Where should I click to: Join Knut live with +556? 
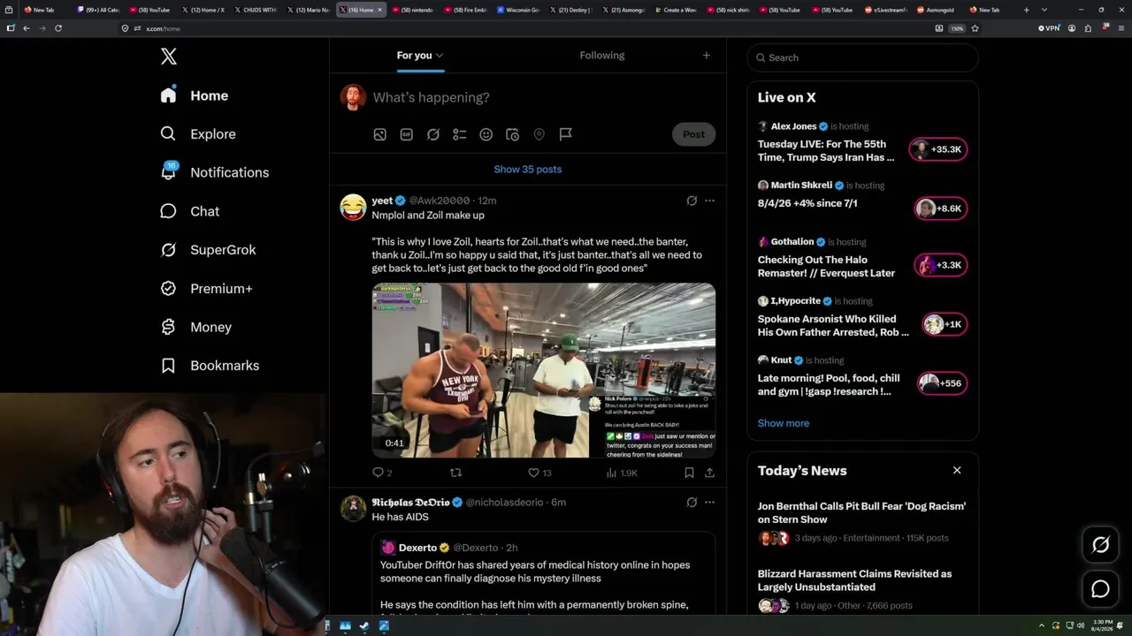(x=941, y=383)
